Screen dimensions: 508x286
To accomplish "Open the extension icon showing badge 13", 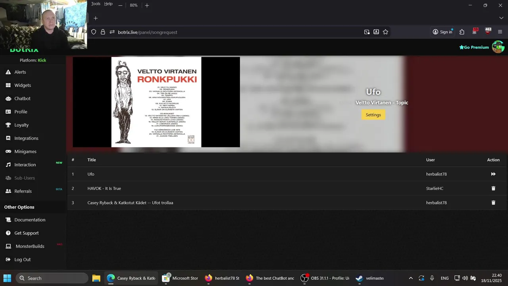I will 475,31.
